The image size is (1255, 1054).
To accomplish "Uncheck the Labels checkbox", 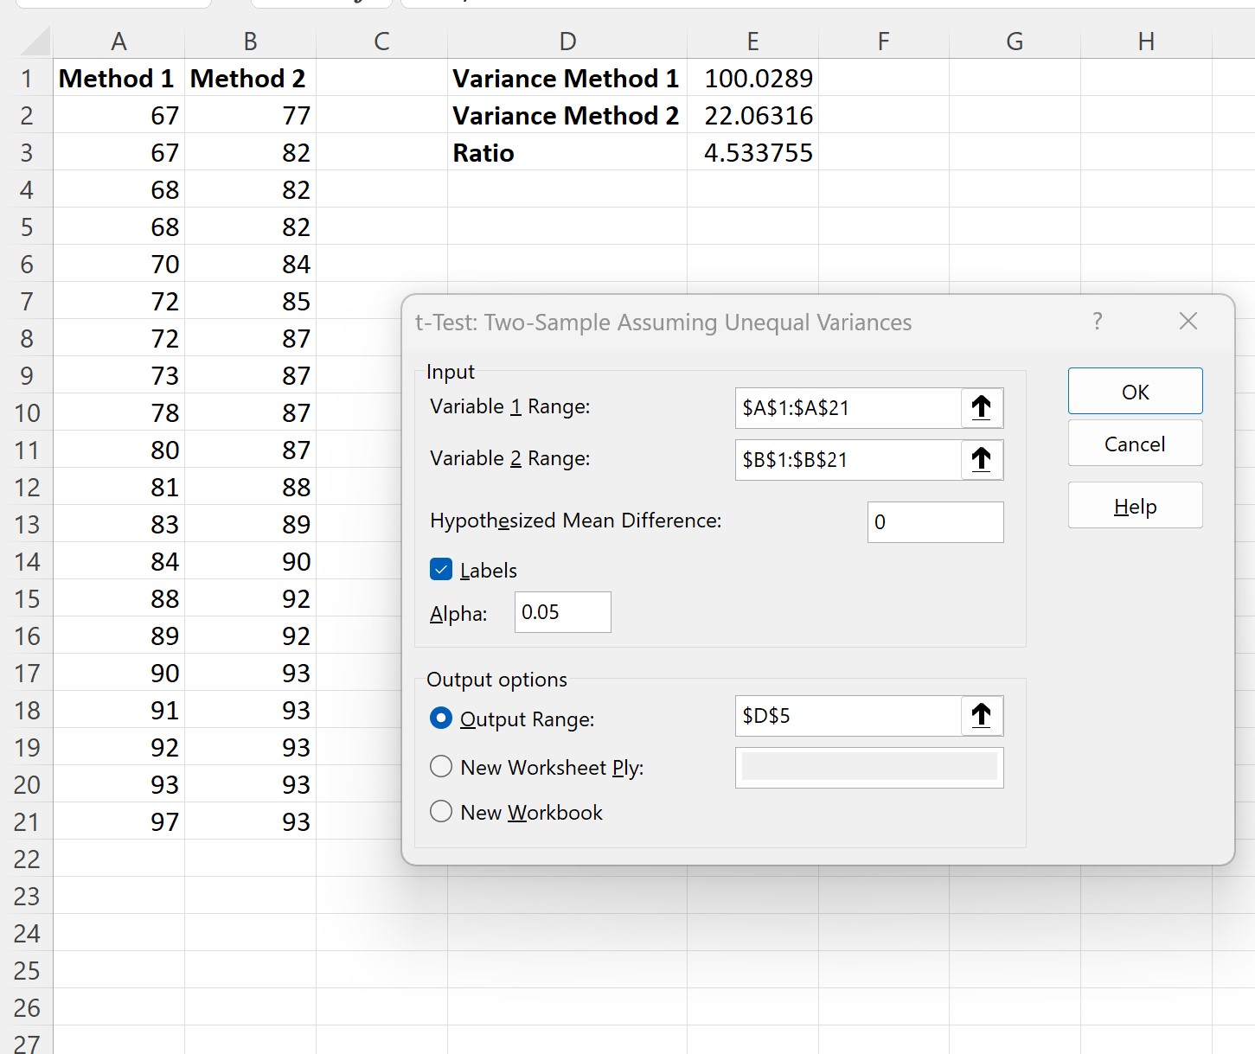I will pyautogui.click(x=441, y=569).
